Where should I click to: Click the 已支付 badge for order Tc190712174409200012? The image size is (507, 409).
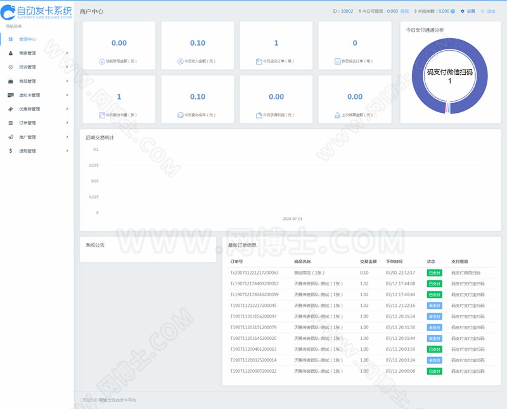(434, 284)
